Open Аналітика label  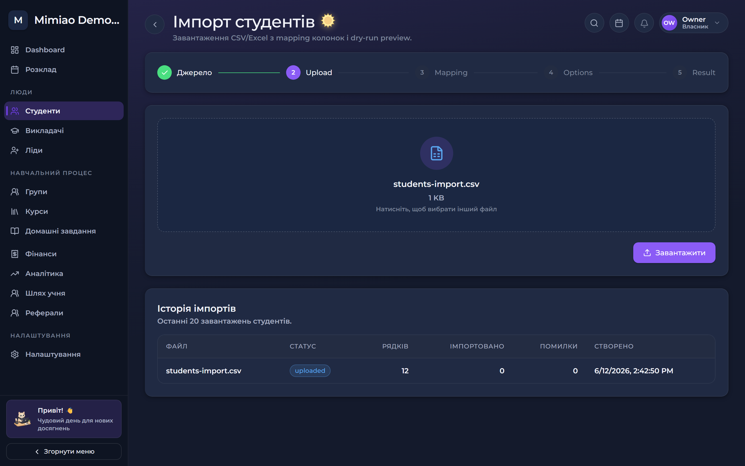(x=44, y=274)
